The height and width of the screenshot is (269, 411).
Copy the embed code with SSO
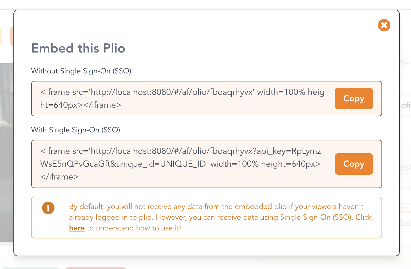tap(354, 164)
